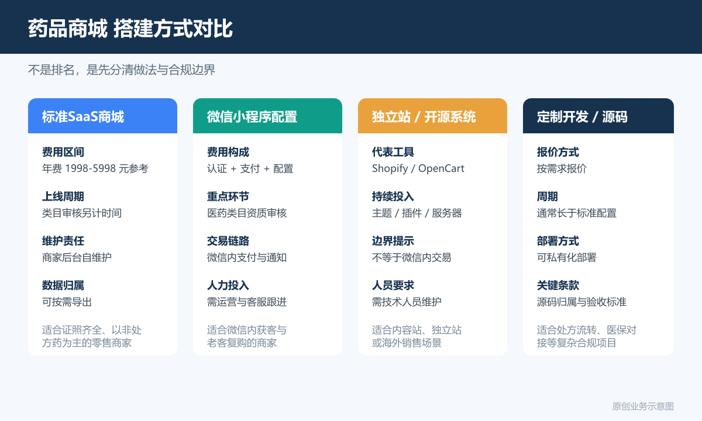Click the 费用区间 label
The image size is (702, 421).
coord(63,152)
